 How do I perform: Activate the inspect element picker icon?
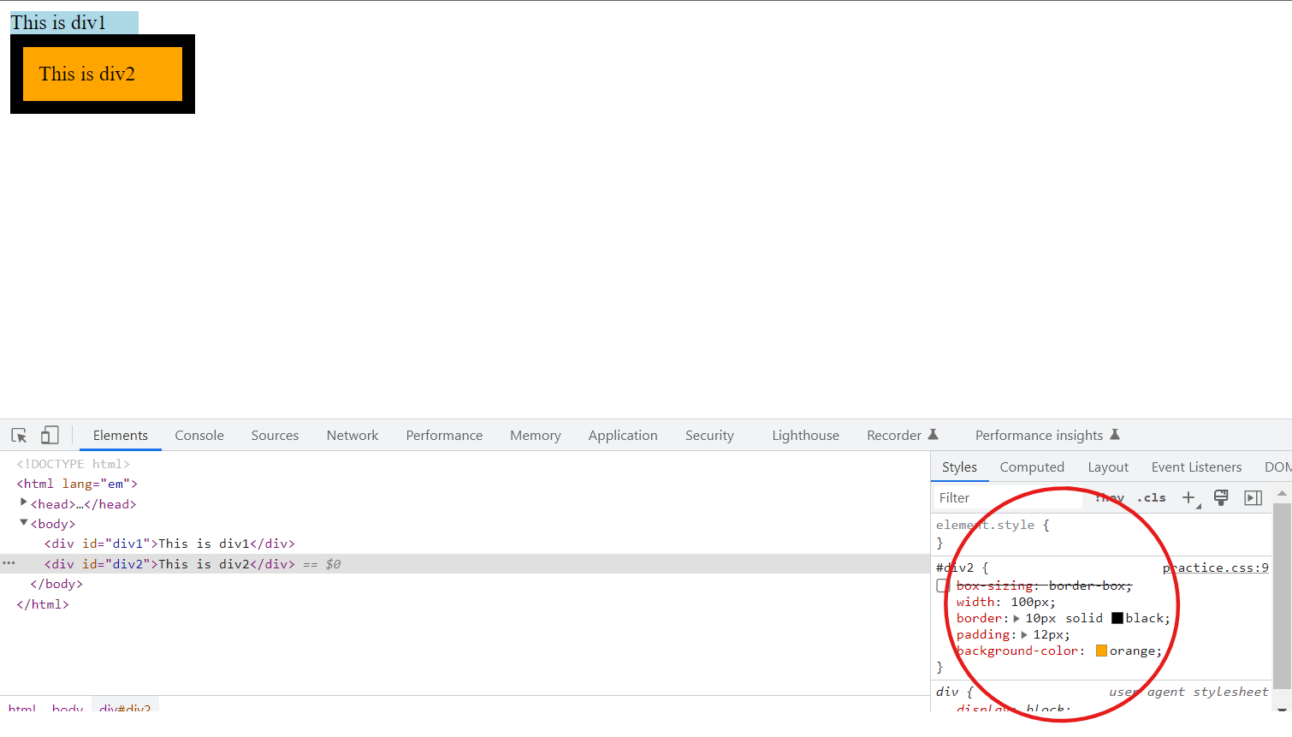19,435
